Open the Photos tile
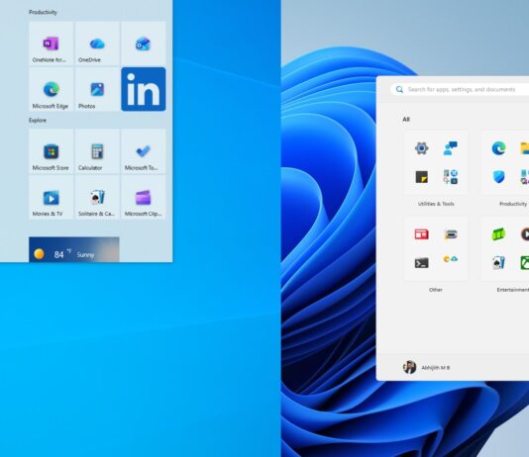Viewport: 529px width, 457px height. pos(97,89)
